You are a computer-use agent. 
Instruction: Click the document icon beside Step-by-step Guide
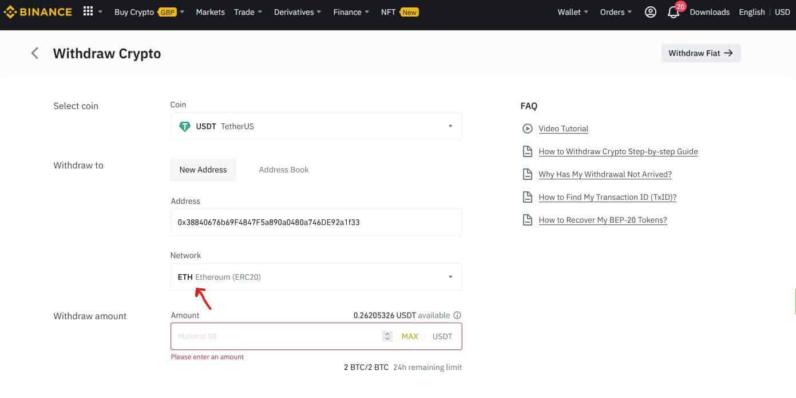[x=528, y=151]
